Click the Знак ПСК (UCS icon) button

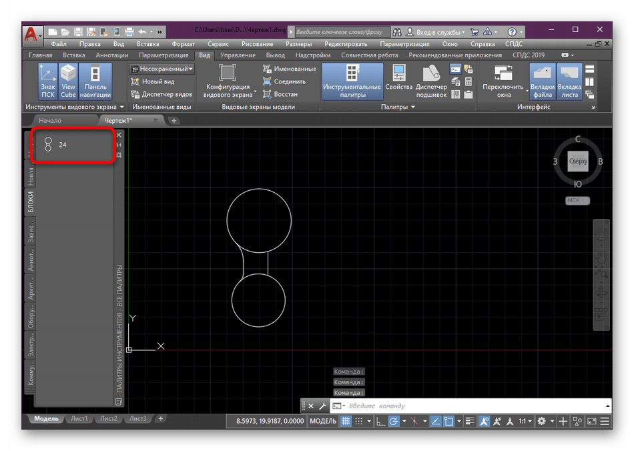[x=47, y=81]
